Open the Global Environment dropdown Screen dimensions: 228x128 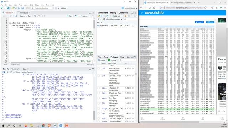coord(113,19)
